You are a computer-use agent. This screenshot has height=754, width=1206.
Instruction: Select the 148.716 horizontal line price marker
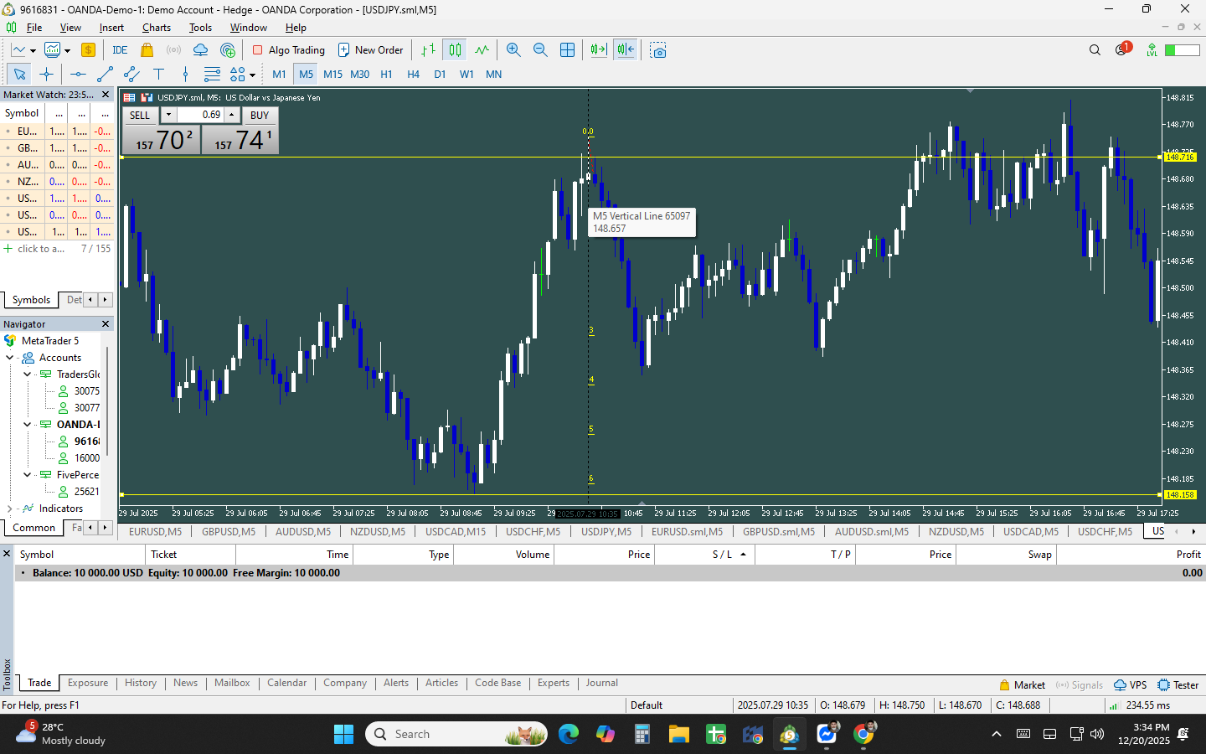pyautogui.click(x=1180, y=157)
